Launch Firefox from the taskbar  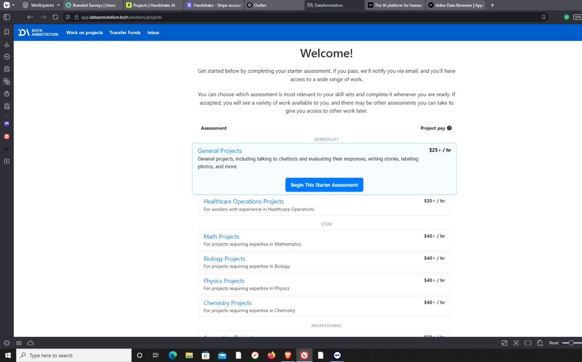[271, 355]
